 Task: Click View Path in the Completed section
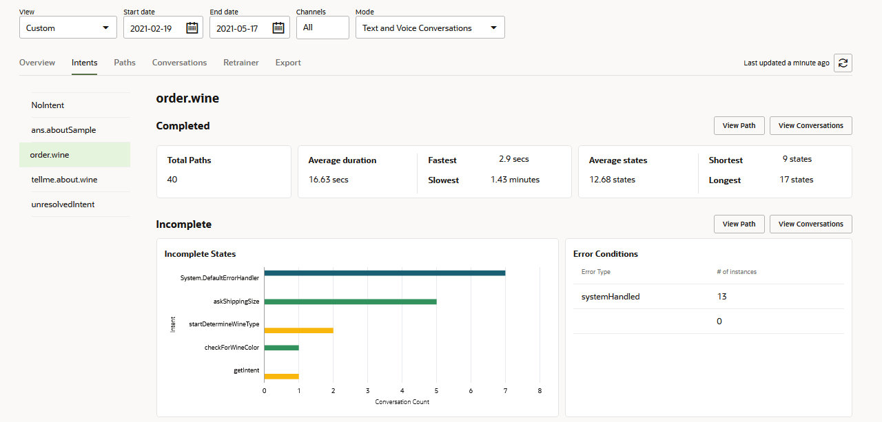coord(739,126)
